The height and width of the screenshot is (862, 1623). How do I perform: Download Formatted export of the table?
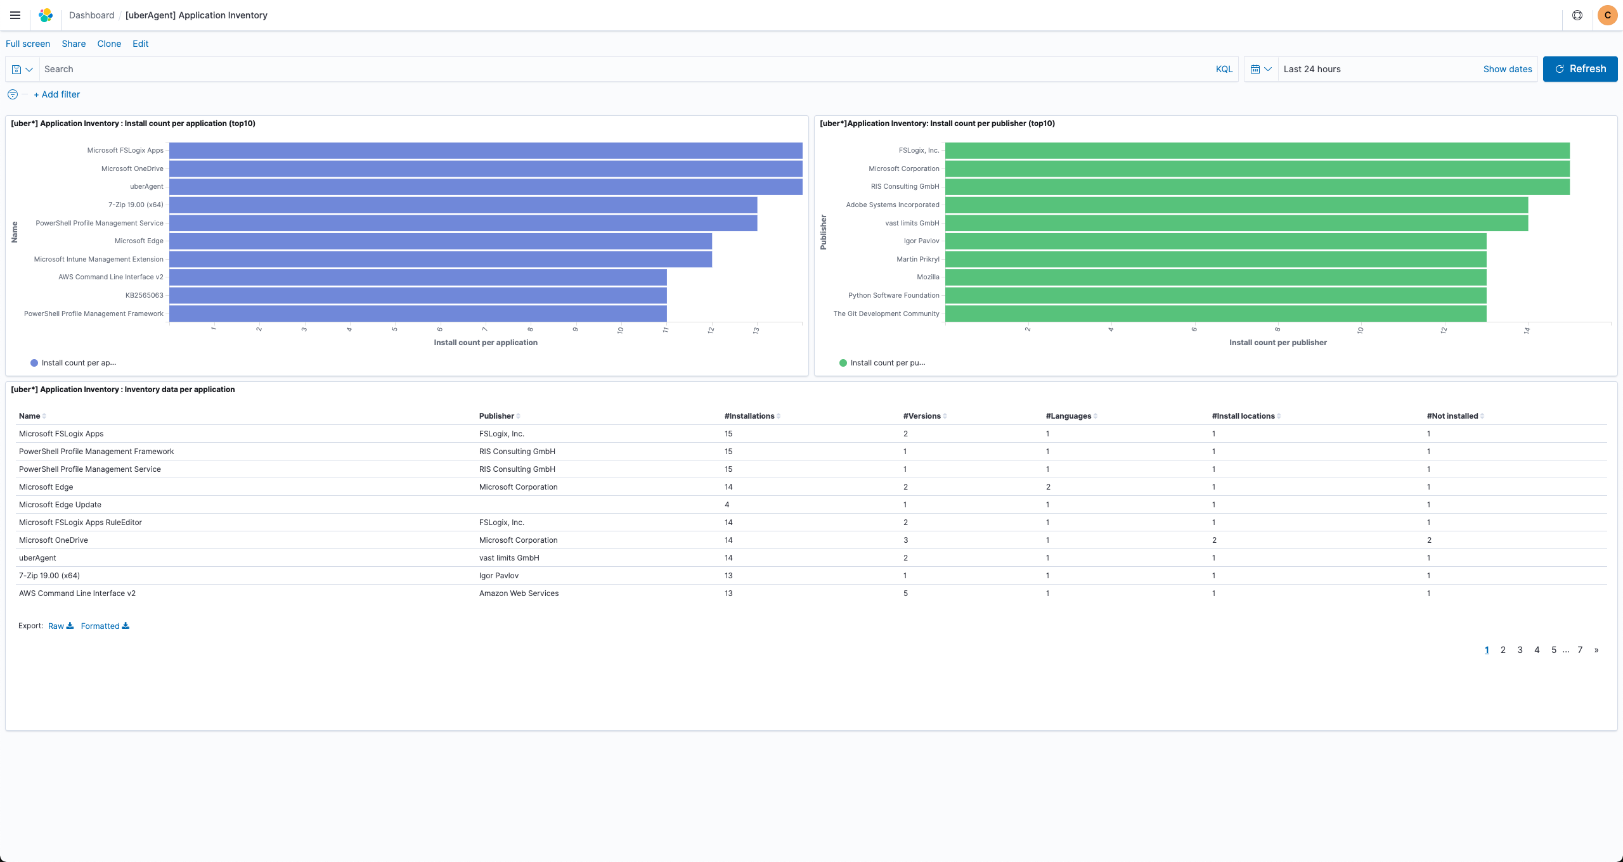pos(105,626)
